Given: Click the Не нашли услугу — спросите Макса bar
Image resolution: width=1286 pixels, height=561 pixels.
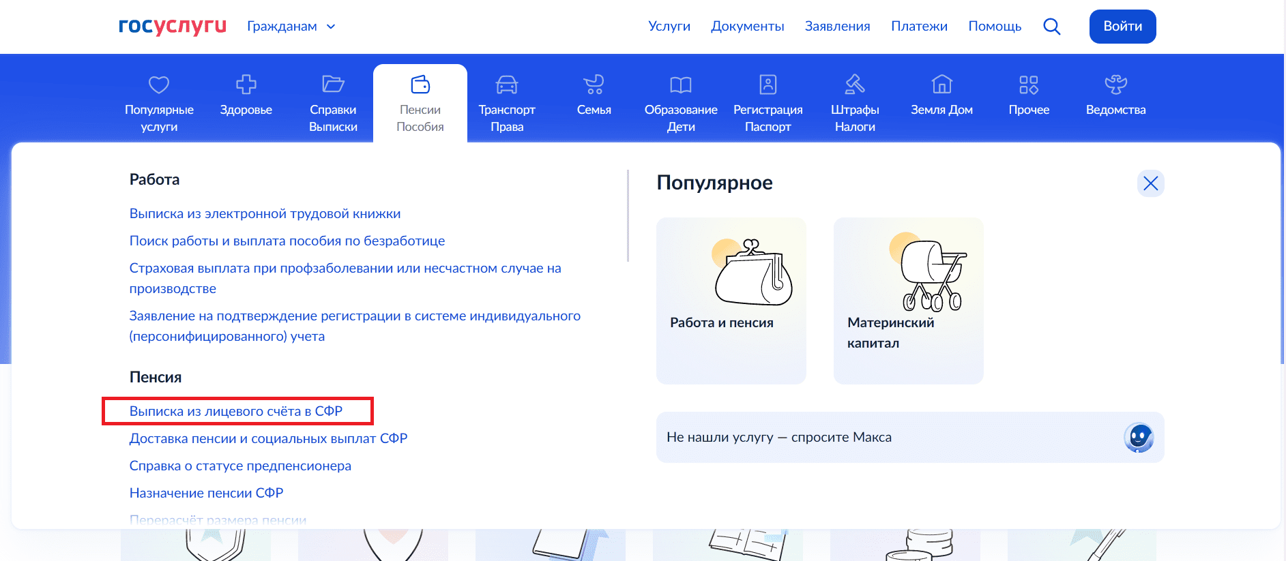Looking at the screenshot, I should click(x=909, y=437).
